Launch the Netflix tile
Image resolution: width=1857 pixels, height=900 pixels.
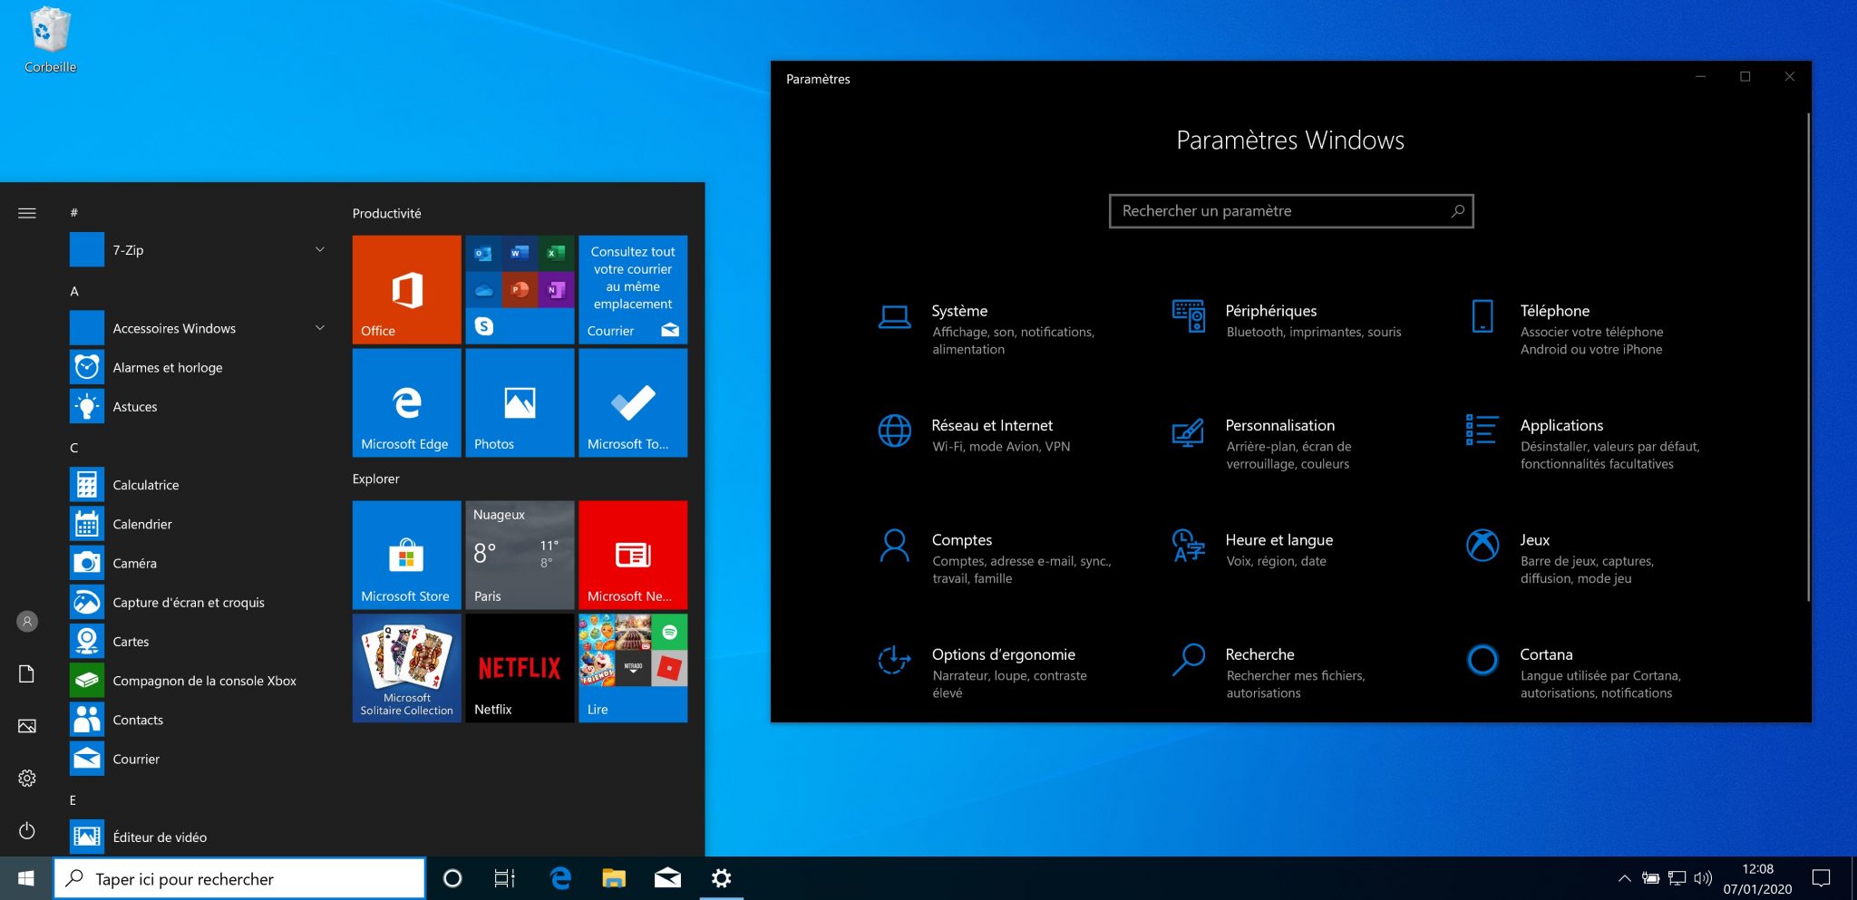pyautogui.click(x=519, y=668)
